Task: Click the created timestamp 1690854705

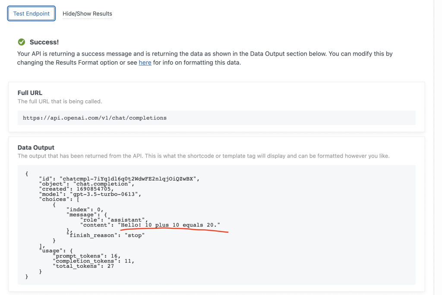Action: [92, 189]
